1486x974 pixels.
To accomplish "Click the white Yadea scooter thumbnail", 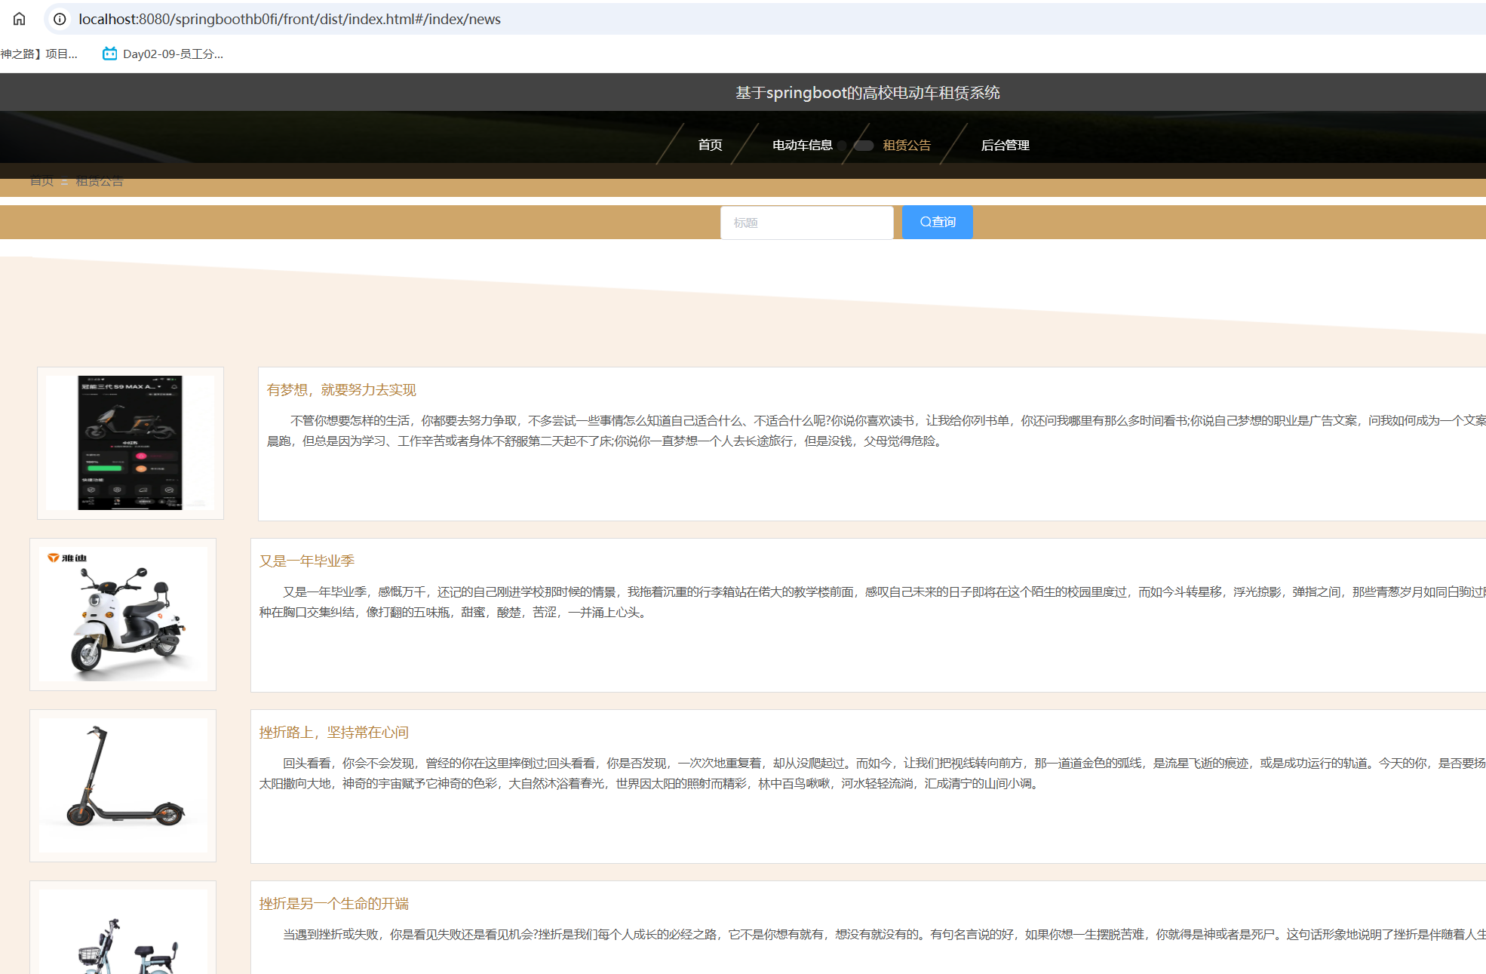I will pos(123,614).
